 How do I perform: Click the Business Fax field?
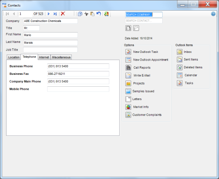pyautogui.click(x=78, y=74)
